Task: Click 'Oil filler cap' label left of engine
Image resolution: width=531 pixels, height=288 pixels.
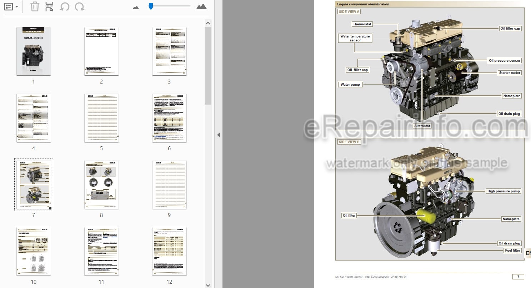Action: point(357,70)
